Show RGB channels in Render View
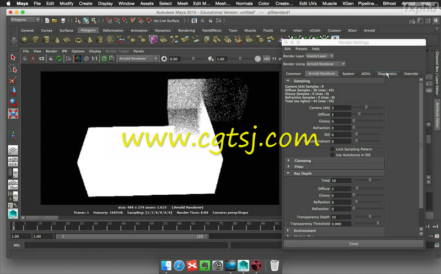441x274 pixels. click(x=78, y=59)
